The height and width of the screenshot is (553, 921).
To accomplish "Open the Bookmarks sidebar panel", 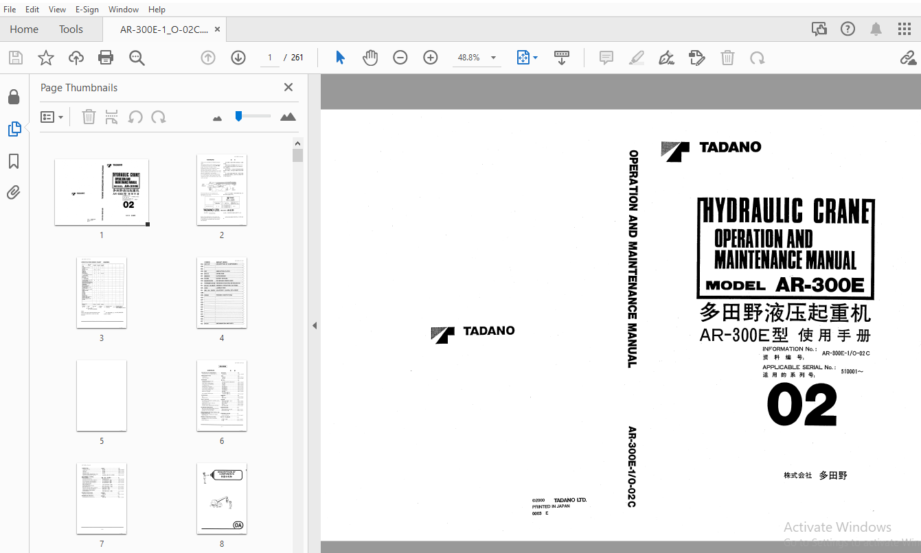I will point(14,161).
